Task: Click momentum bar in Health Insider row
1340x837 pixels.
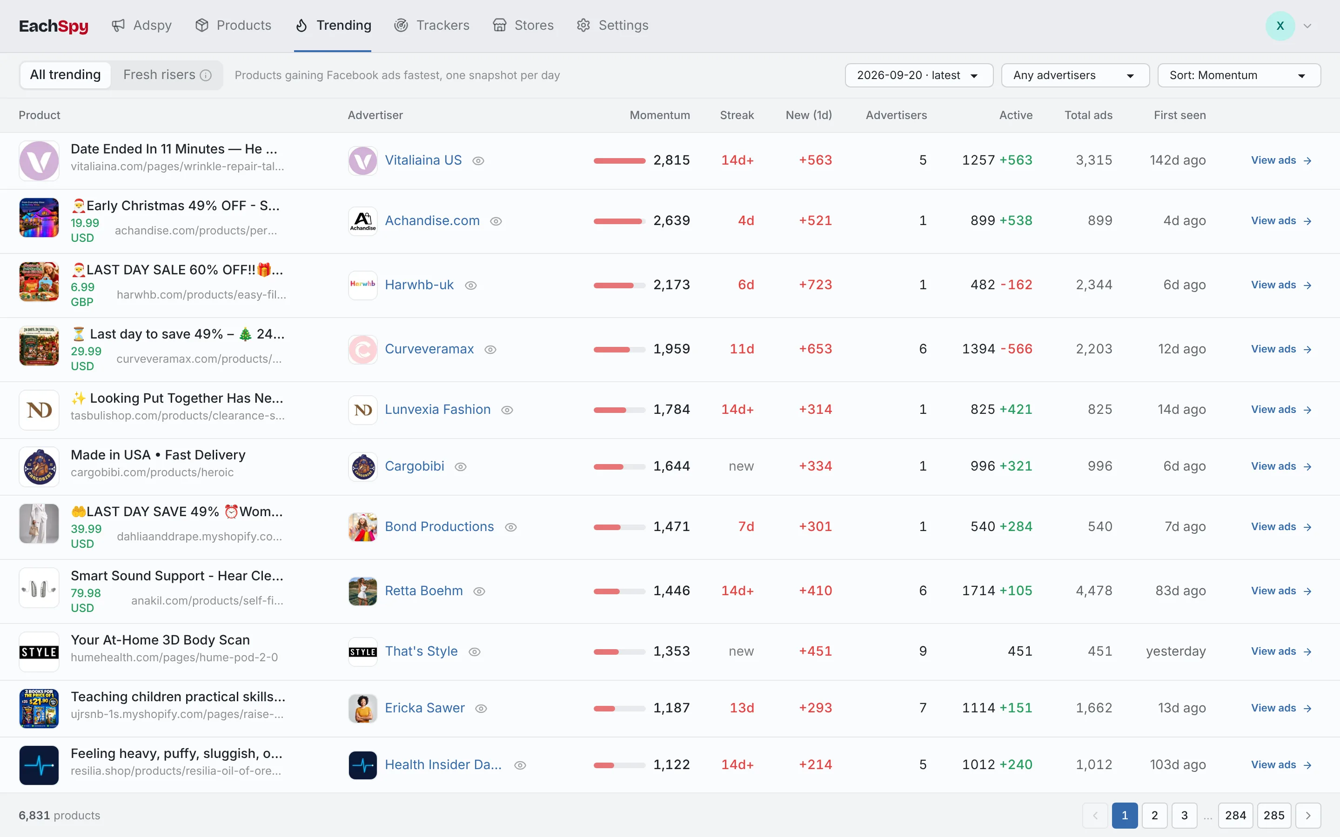Action: [x=620, y=765]
